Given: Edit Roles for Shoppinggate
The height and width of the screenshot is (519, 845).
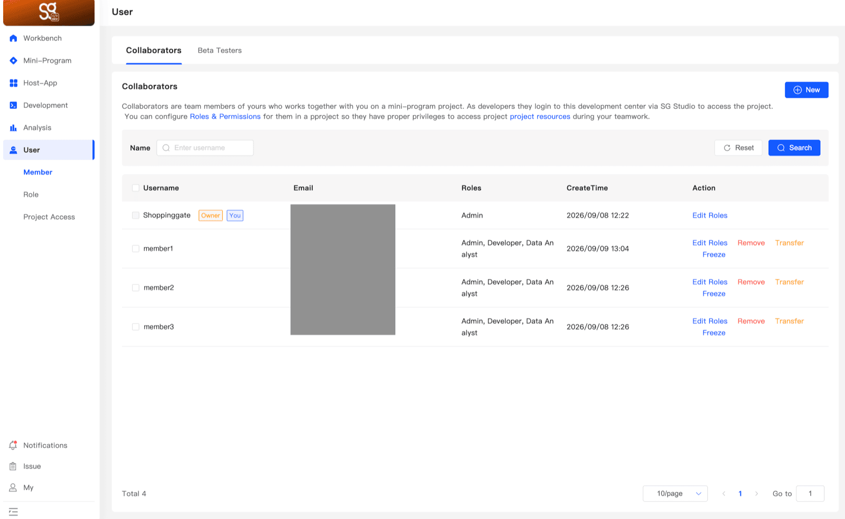Looking at the screenshot, I should click(710, 215).
